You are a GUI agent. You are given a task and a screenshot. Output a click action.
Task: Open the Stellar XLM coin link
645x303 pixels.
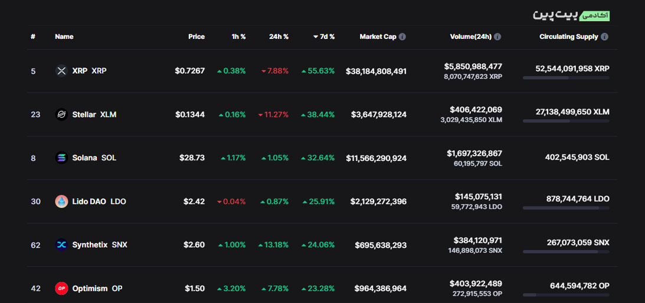[94, 114]
